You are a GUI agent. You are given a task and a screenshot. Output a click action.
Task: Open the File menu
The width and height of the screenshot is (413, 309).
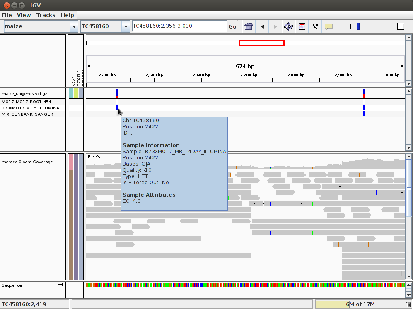click(x=7, y=15)
